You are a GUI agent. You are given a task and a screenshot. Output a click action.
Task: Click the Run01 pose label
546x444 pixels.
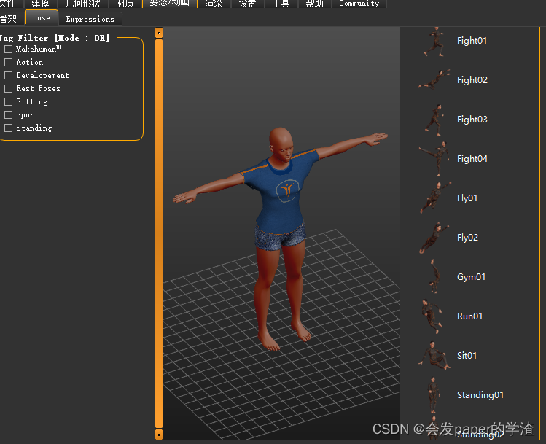tap(469, 316)
